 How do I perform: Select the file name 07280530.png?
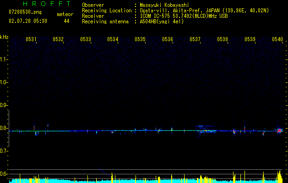click(25, 12)
